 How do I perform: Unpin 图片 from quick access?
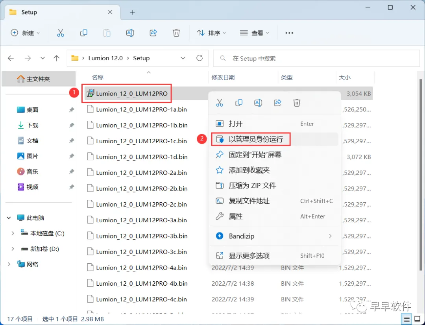tap(72, 156)
